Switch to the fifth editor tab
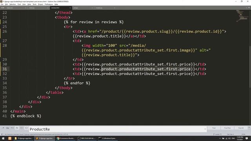This screenshot has width=251, height=141. coord(105,8)
